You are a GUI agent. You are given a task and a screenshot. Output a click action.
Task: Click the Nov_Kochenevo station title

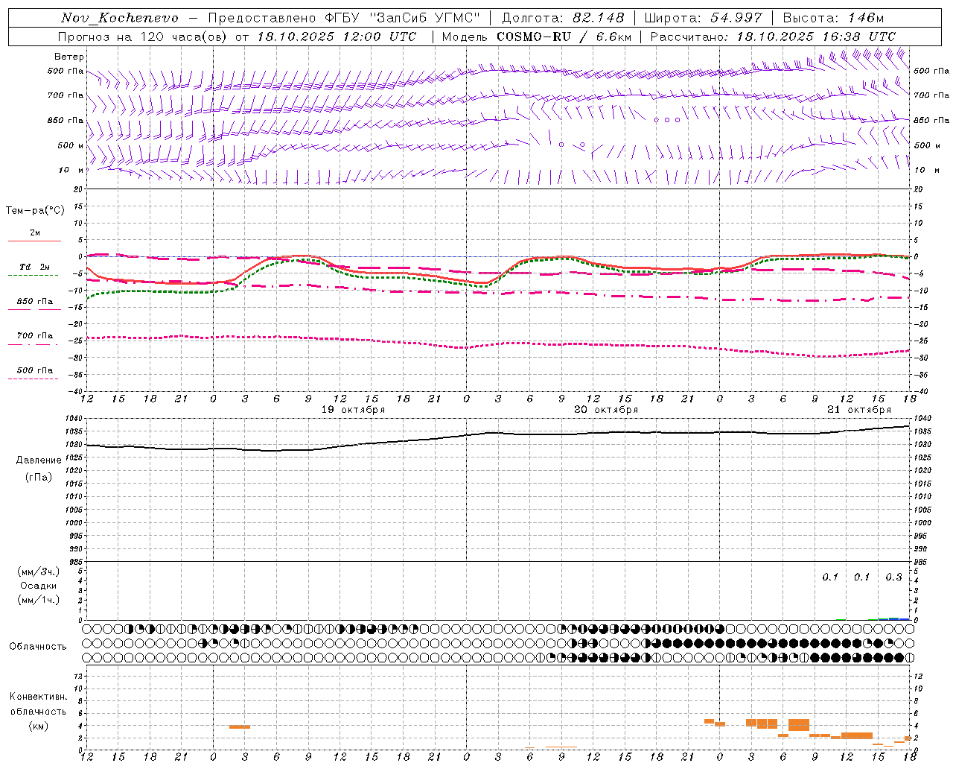coord(120,18)
